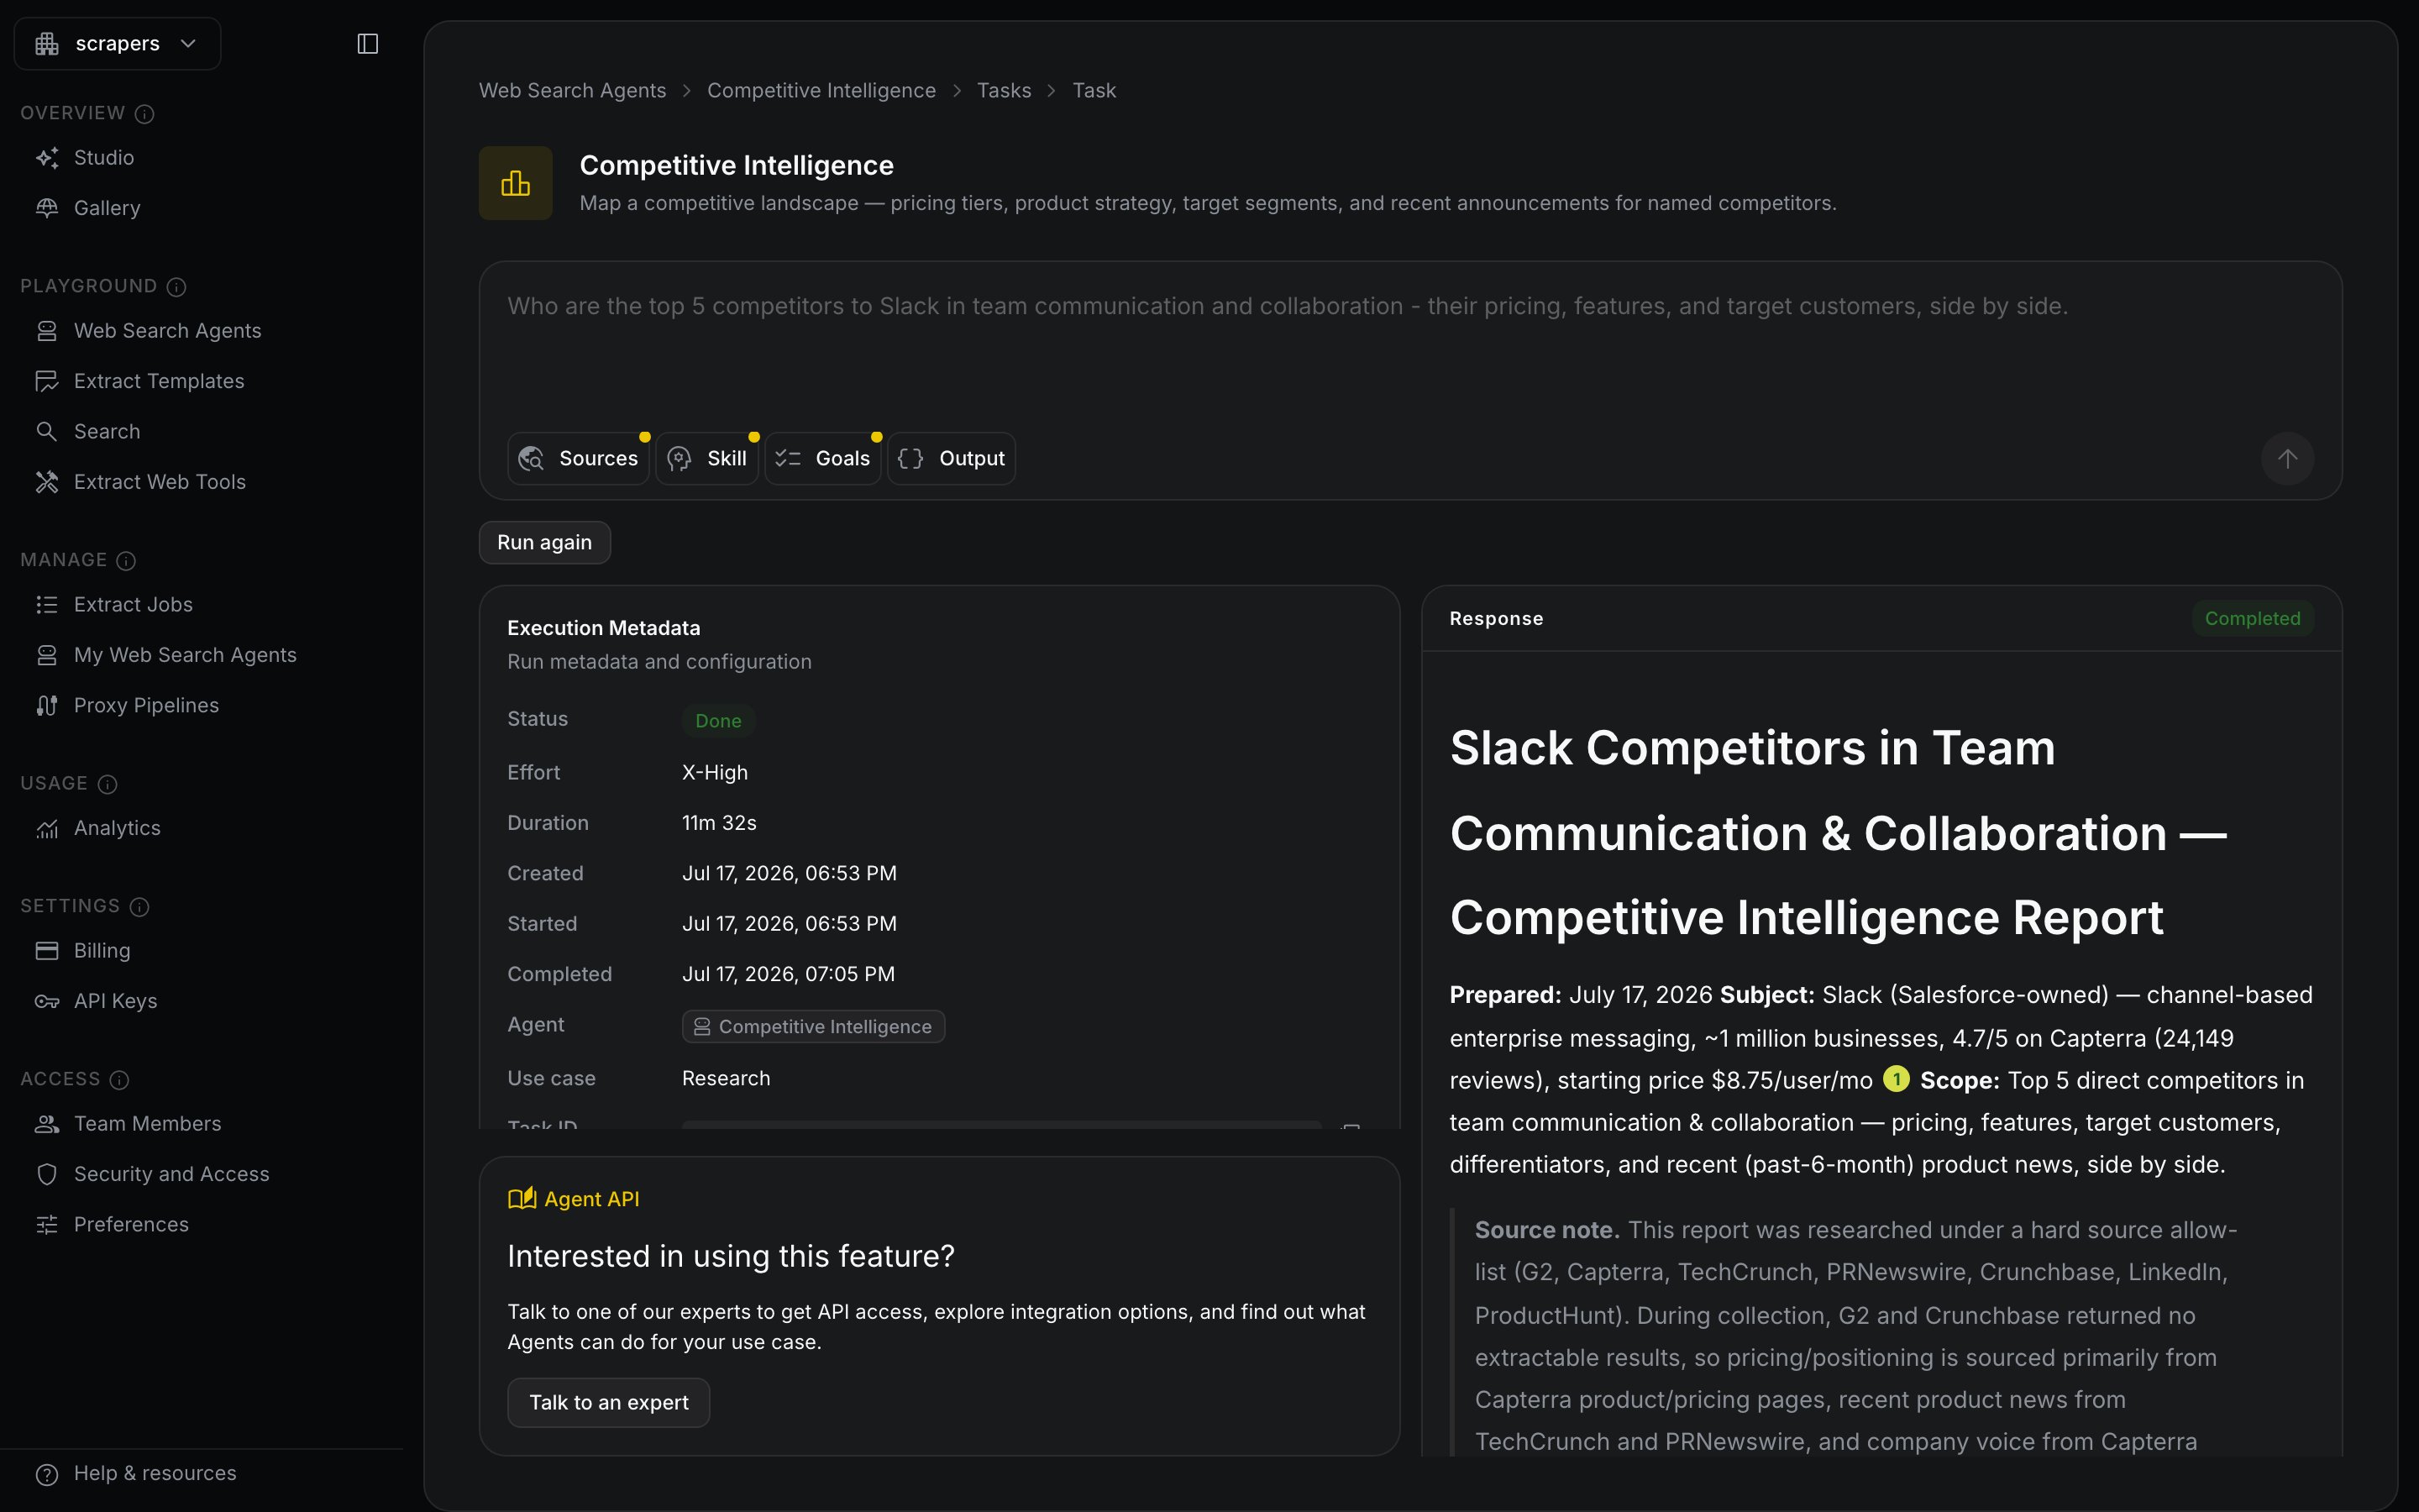
Task: Click the Usage info icon
Action: [x=107, y=783]
